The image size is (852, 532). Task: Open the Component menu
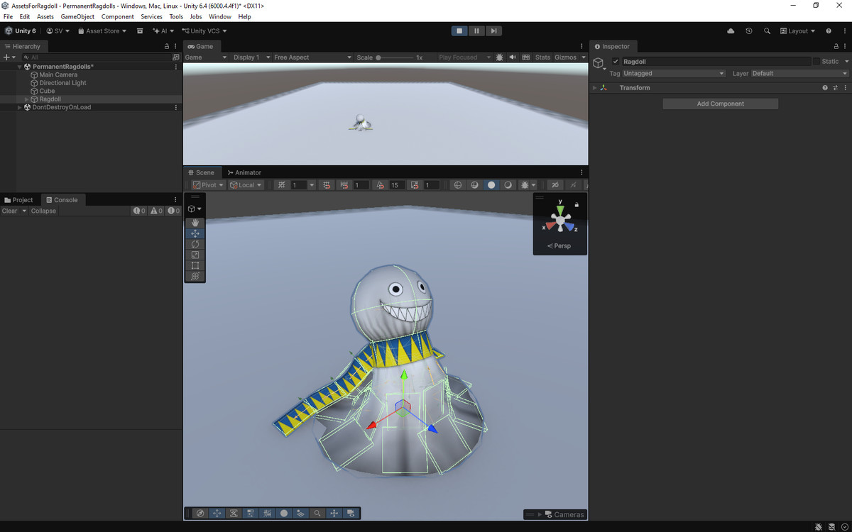pyautogui.click(x=117, y=16)
